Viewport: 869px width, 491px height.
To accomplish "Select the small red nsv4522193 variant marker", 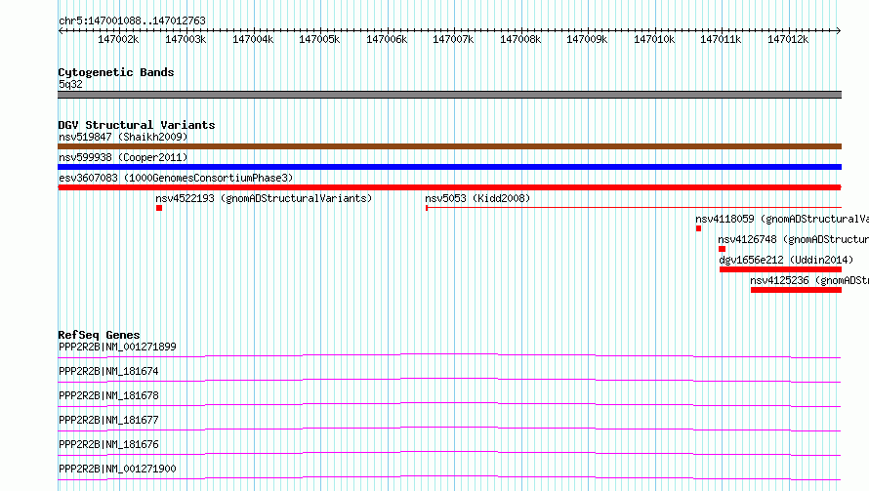I will click(159, 208).
